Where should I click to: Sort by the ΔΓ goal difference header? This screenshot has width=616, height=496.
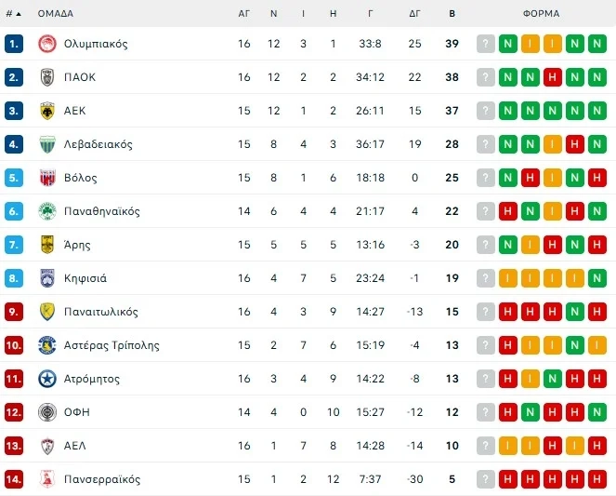pos(415,14)
